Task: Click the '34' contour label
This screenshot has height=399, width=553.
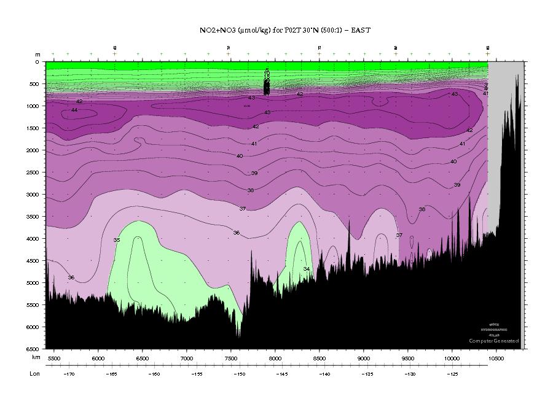Action: (307, 269)
